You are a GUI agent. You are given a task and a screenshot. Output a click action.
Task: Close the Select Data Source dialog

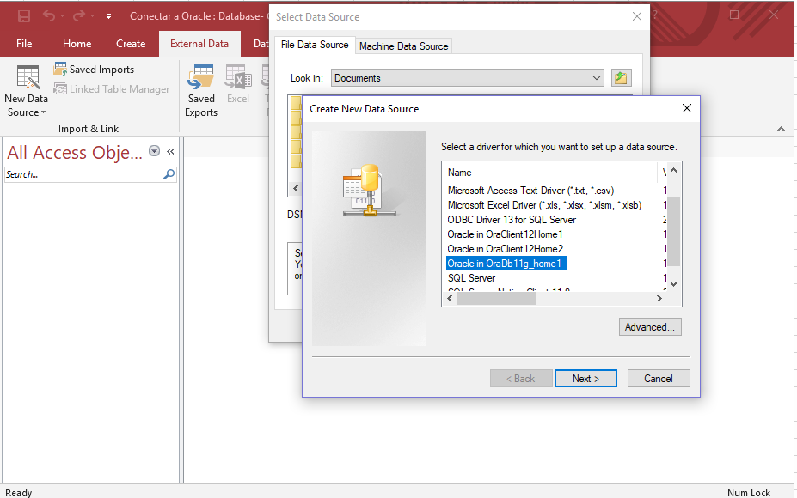tap(636, 17)
